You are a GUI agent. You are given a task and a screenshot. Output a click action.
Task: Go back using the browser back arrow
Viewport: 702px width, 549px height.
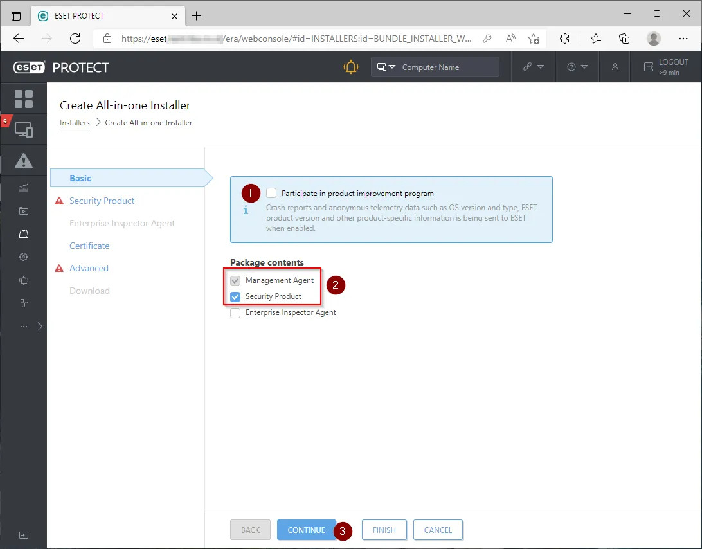(x=19, y=39)
